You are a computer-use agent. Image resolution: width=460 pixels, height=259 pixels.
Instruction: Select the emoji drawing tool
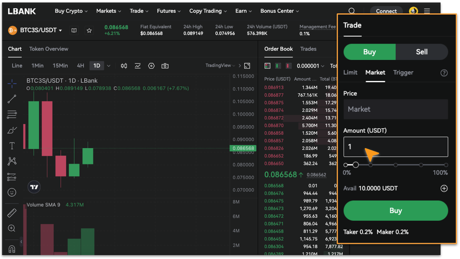click(11, 192)
